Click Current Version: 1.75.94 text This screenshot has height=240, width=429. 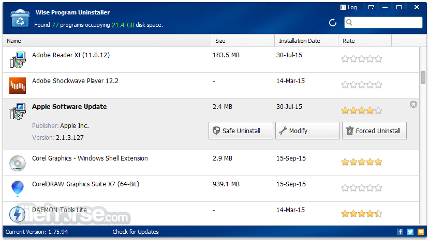pos(37,232)
